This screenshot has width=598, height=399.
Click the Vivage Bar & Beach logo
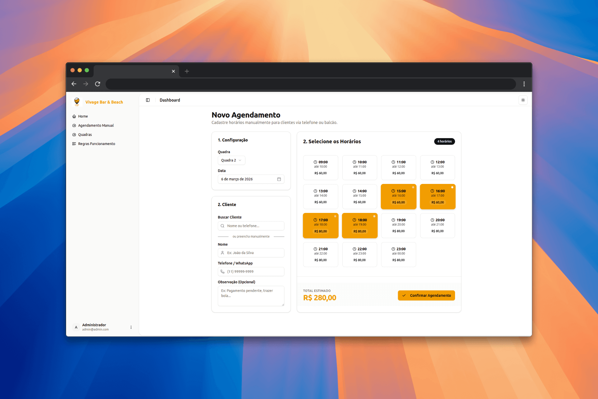tap(77, 102)
